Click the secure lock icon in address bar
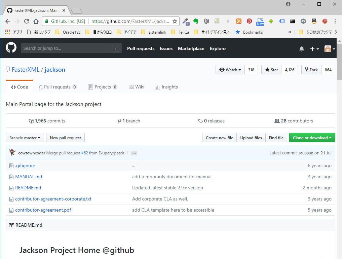The image size is (342, 259). coord(46,21)
